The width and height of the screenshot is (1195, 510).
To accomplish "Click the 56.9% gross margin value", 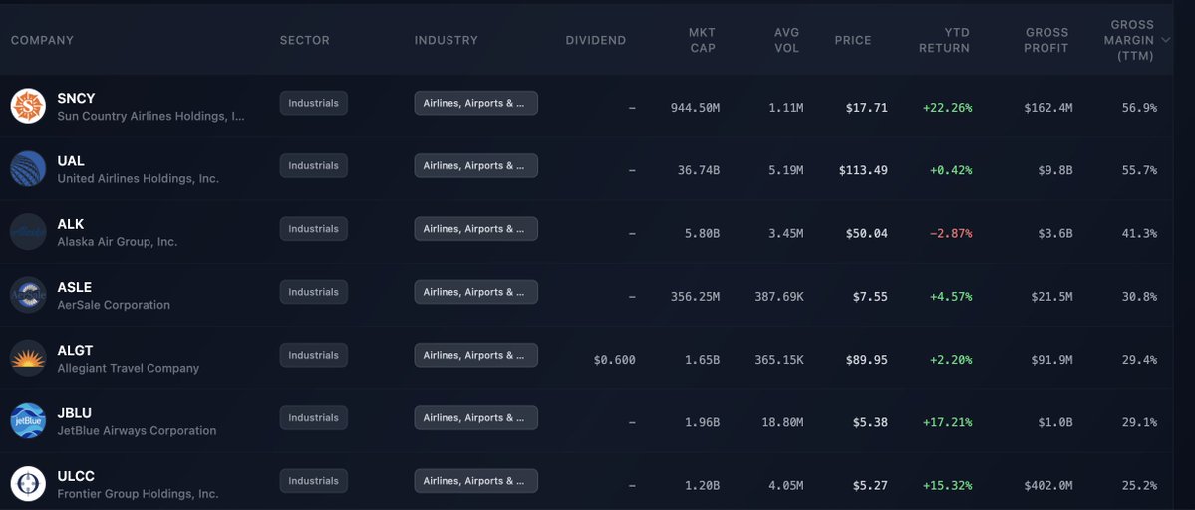I will [1139, 109].
